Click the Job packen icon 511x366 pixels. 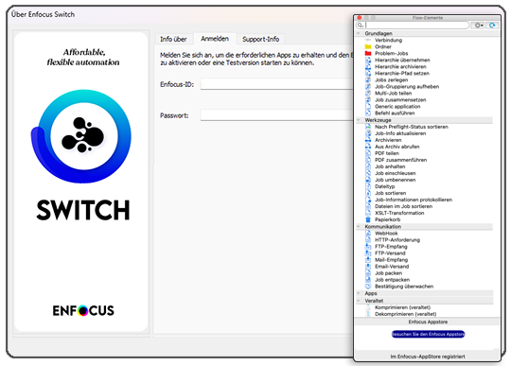click(x=368, y=273)
